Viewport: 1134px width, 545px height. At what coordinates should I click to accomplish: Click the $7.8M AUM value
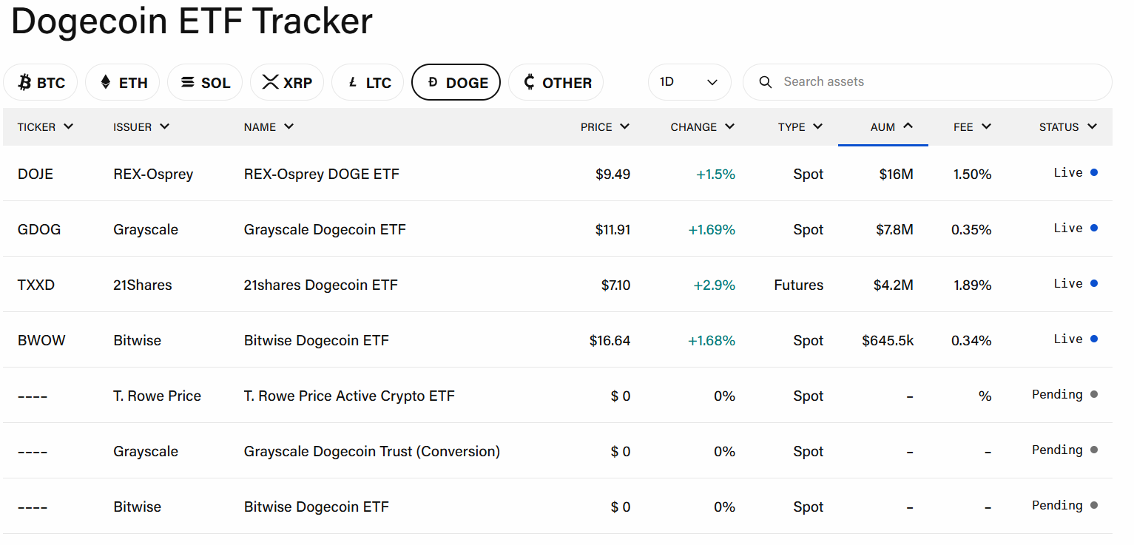895,230
